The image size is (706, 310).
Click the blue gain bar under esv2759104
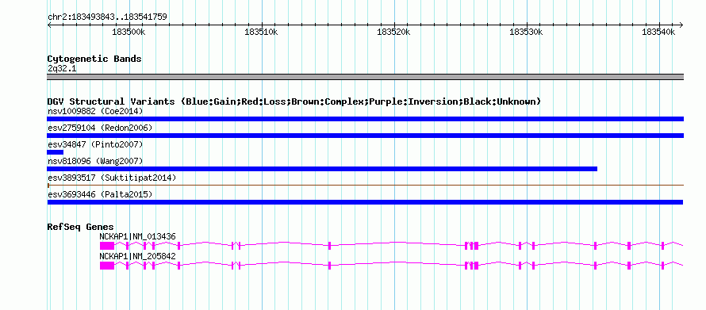point(365,136)
